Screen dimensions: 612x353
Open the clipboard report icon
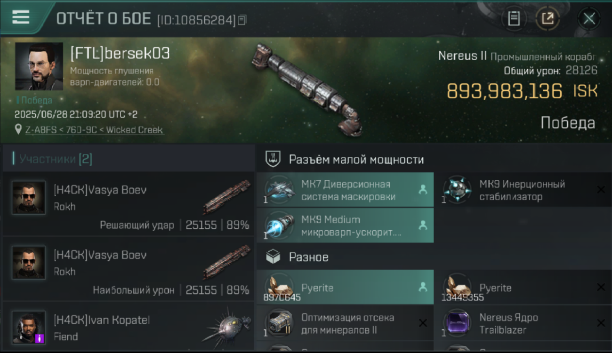pyautogui.click(x=514, y=19)
